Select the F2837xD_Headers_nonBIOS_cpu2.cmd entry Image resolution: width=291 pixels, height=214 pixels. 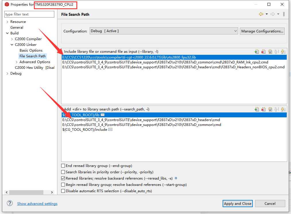(x=174, y=67)
